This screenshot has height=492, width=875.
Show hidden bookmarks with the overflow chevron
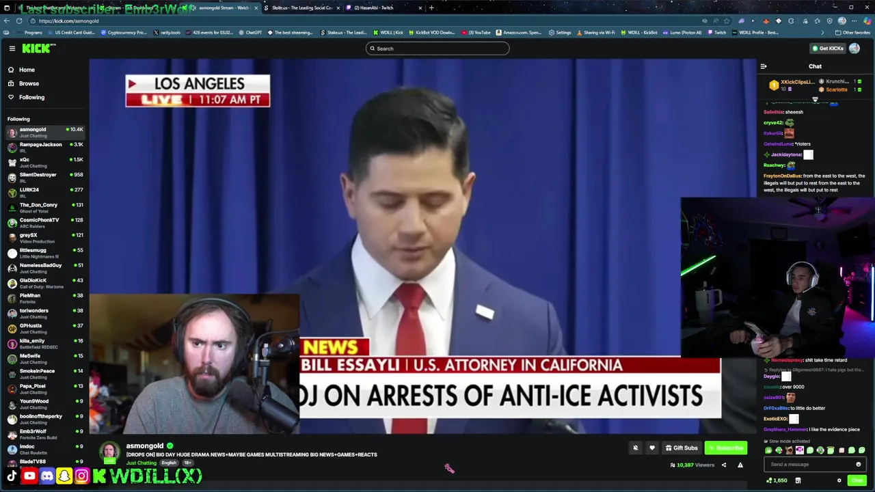click(x=822, y=32)
